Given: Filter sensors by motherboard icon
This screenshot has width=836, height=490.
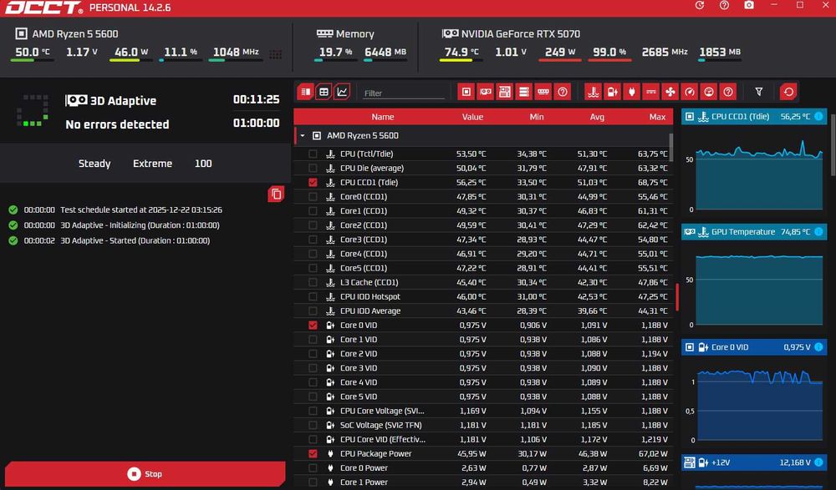Looking at the screenshot, I should [504, 92].
